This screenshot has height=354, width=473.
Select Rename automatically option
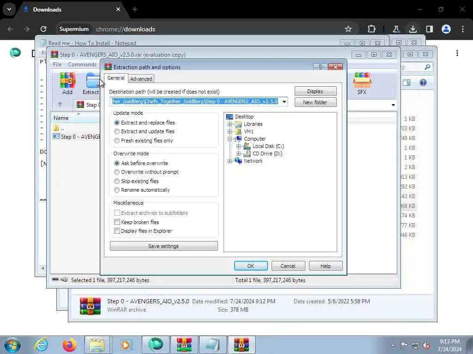(142, 190)
